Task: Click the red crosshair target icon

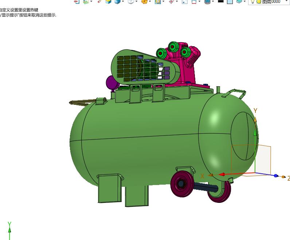Action: click(171, 1)
